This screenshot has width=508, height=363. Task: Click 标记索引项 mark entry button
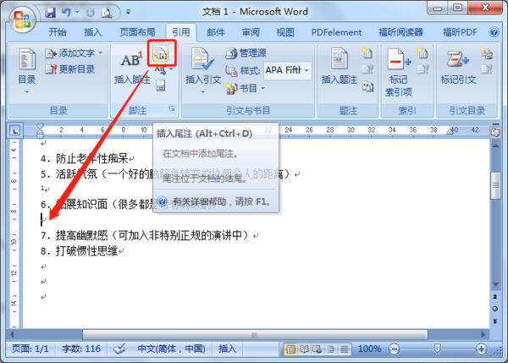tap(399, 72)
